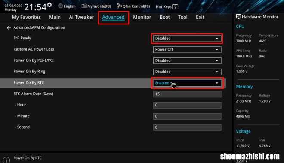Click the info icon at bottom left
This screenshot has height=163, width=284.
coord(6,160)
